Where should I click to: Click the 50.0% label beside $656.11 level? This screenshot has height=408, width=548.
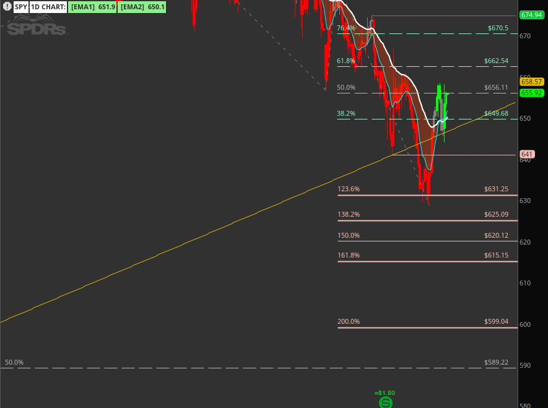pos(346,87)
